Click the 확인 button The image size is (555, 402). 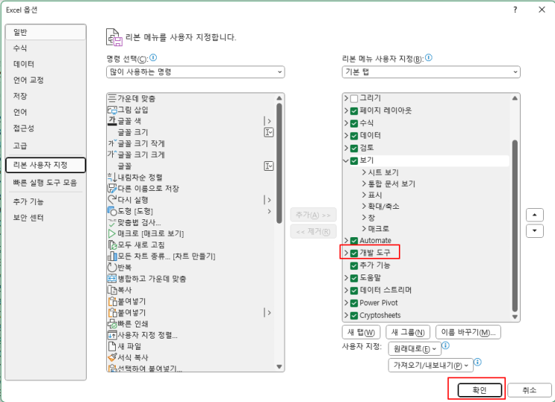[x=480, y=390]
